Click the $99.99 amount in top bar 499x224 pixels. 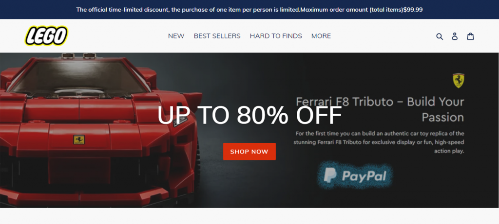tap(413, 10)
